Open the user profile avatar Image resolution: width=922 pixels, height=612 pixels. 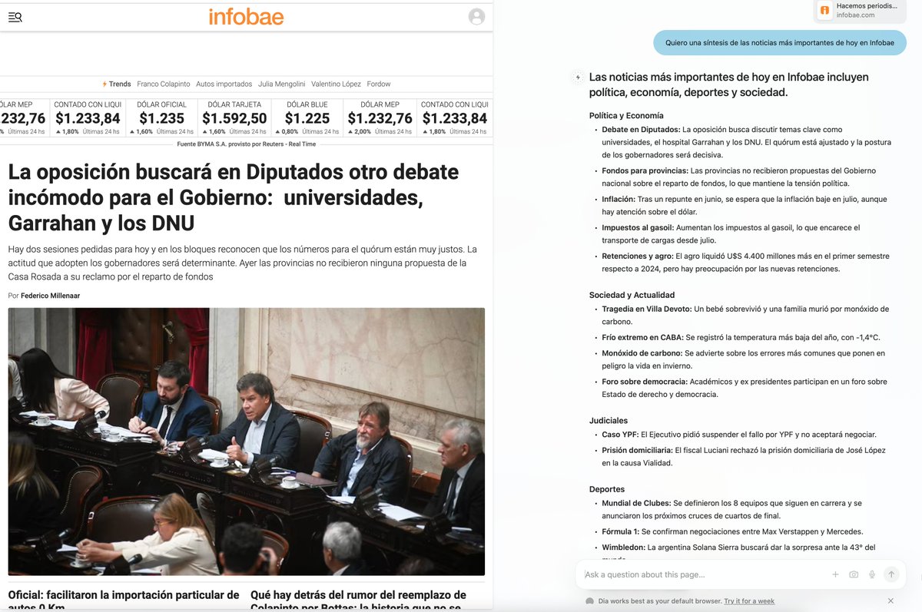[476, 16]
